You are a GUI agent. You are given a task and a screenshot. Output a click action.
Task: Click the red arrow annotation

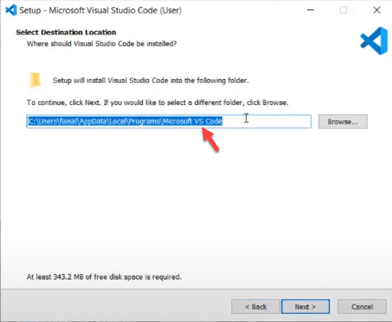211,140
